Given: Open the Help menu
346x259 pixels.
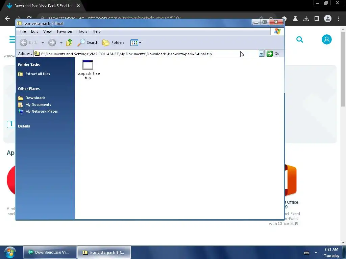Looking at the screenshot, I should click(x=96, y=31).
